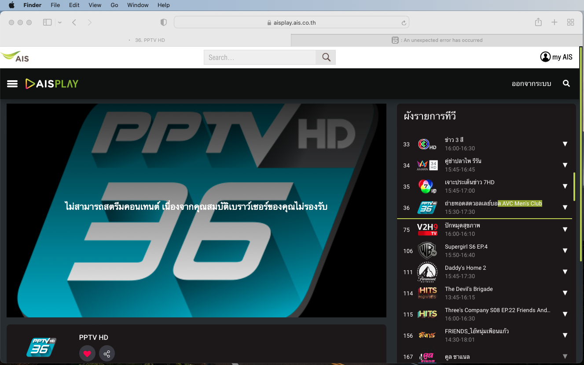Select Paramount Network channel logo

[x=427, y=272]
